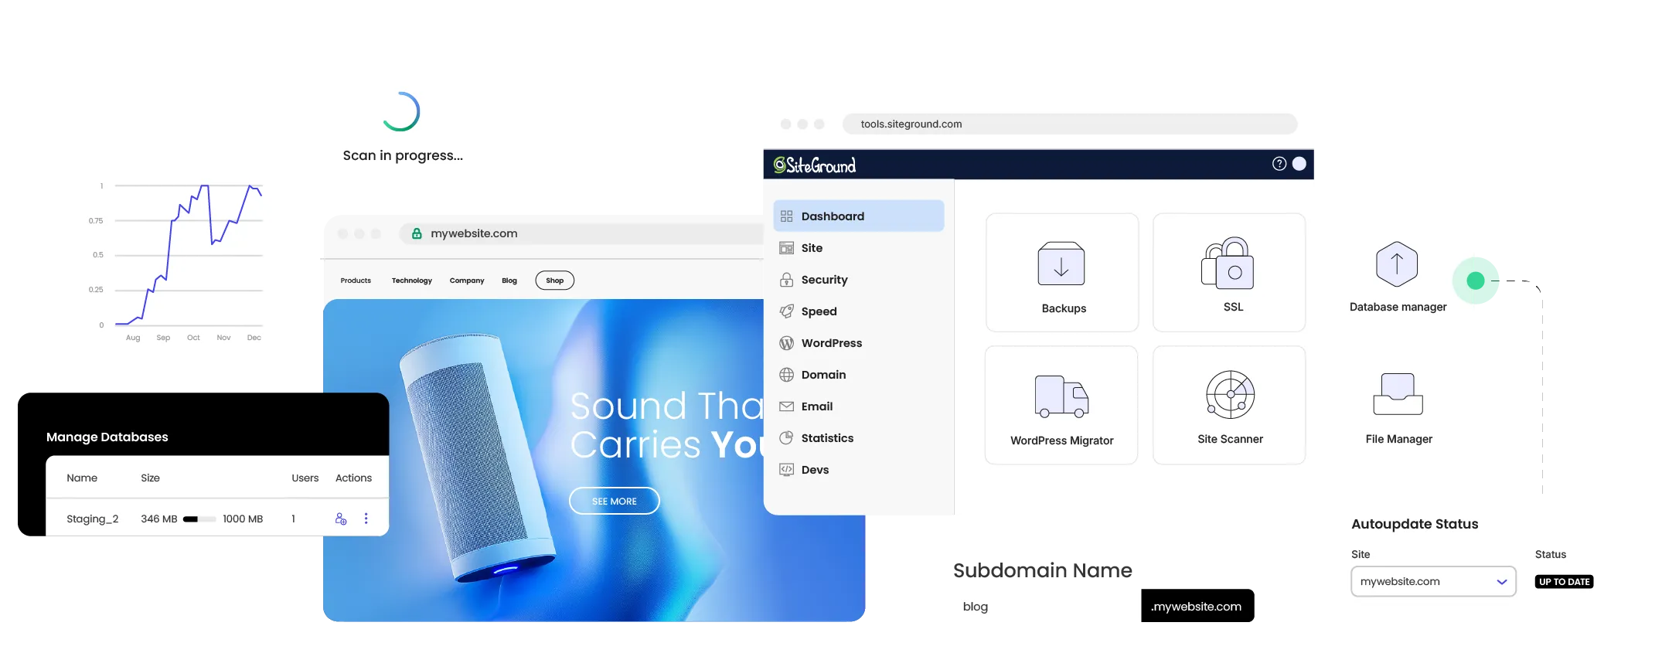Click the .mywebsite.com domain suffix box
This screenshot has height=670, width=1679.
coord(1197,606)
